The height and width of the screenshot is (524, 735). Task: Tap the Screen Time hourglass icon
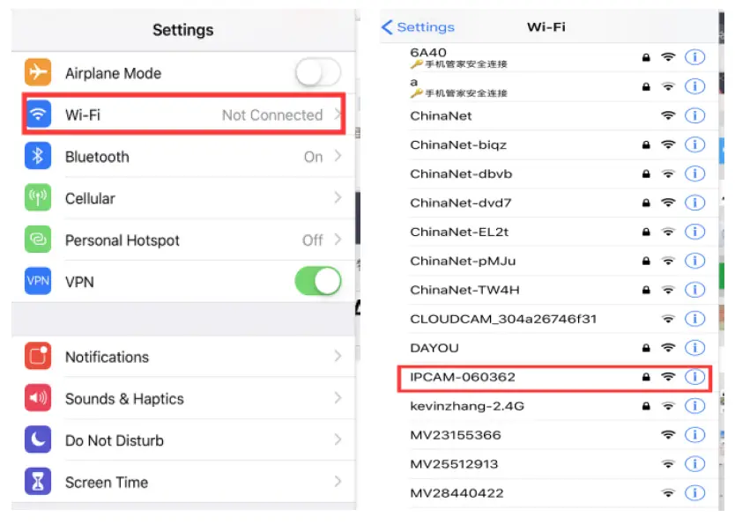point(38,482)
